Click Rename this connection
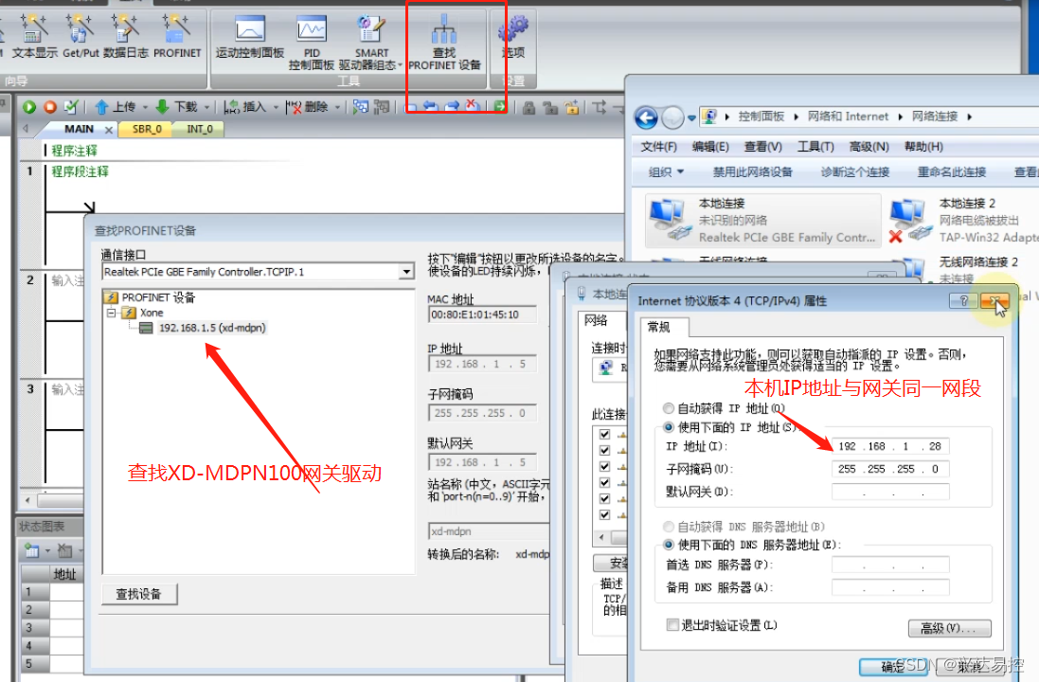The image size is (1039, 682). (952, 172)
